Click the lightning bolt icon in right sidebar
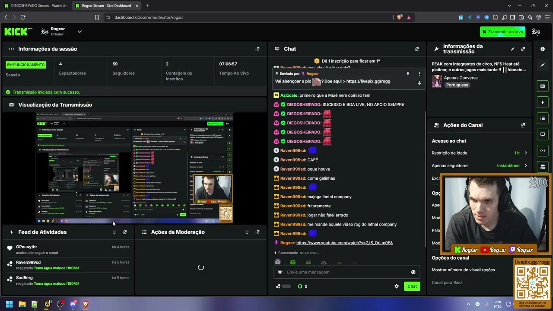The height and width of the screenshot is (311, 553). coord(543,102)
